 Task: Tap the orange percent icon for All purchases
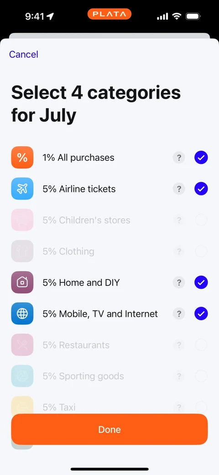pyautogui.click(x=22, y=158)
